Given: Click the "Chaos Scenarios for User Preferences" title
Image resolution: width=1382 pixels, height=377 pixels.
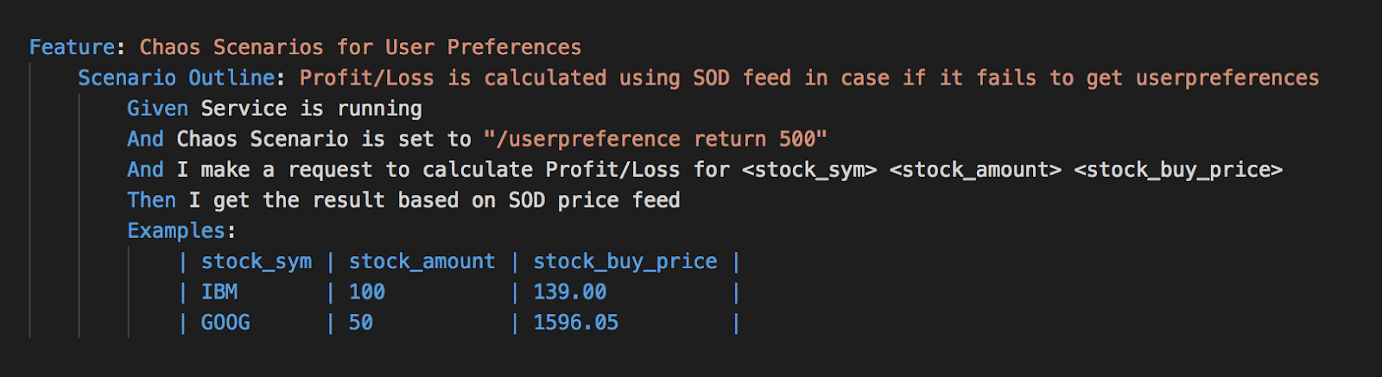Looking at the screenshot, I should (x=360, y=47).
